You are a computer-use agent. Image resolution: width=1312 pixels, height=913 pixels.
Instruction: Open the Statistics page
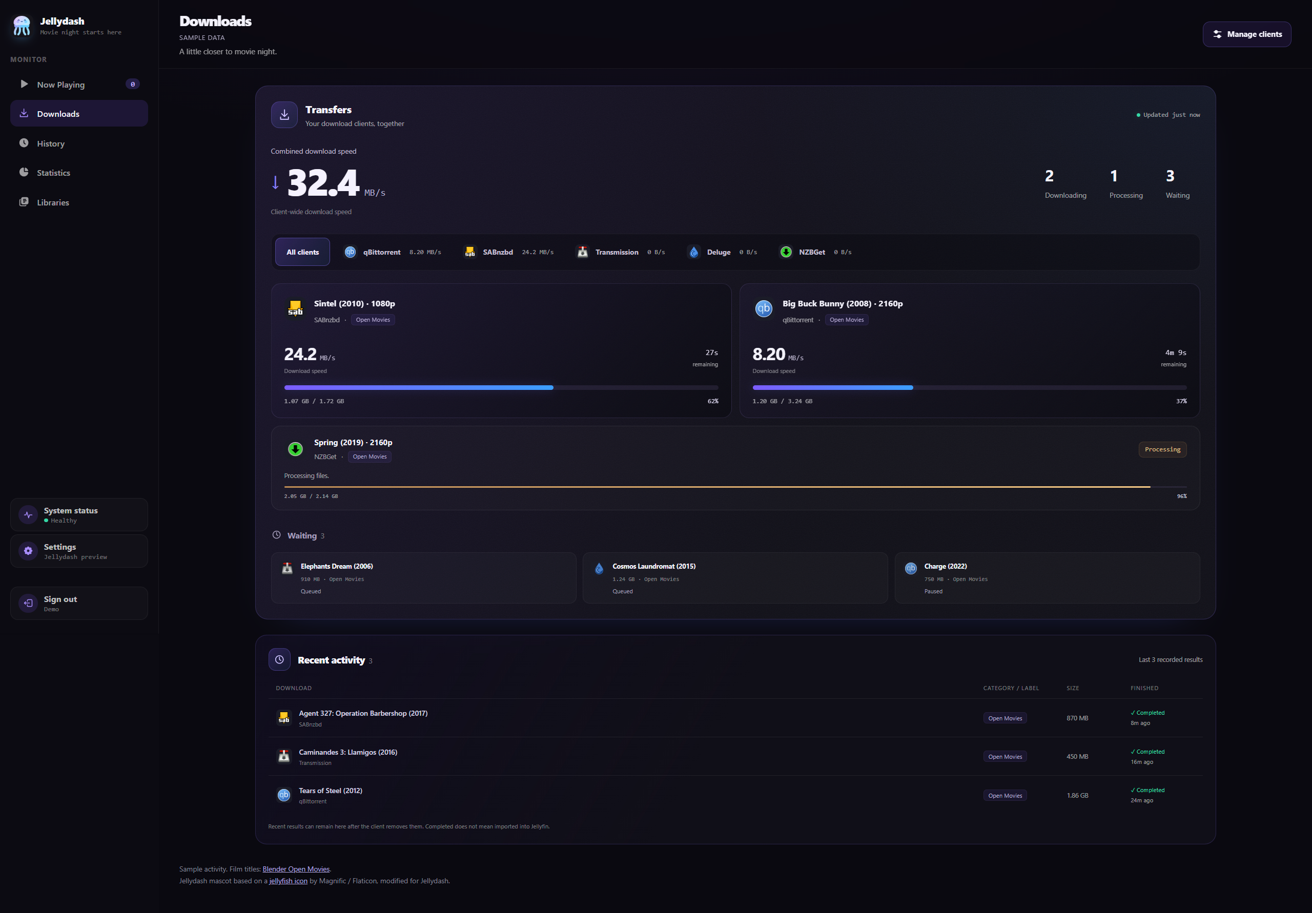(x=79, y=173)
